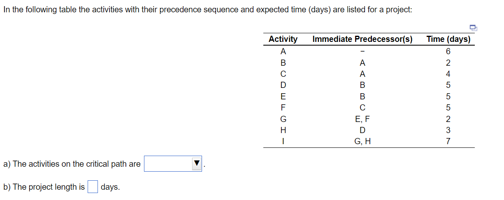Click the Activity column header

[283, 39]
